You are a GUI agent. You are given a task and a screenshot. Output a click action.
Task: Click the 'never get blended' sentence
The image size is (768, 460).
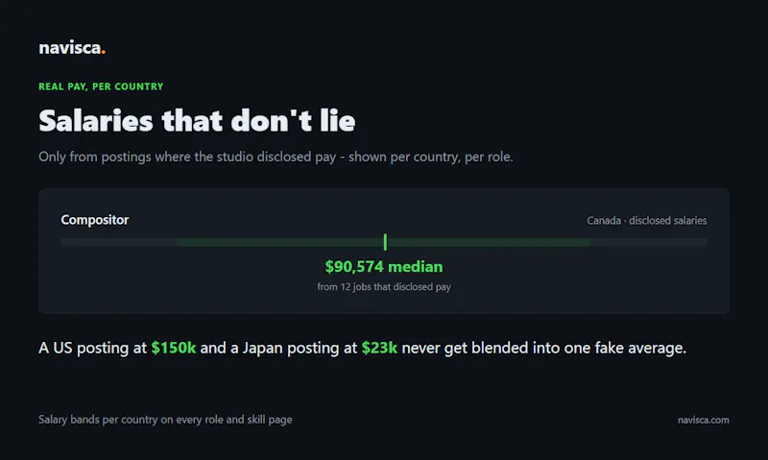click(363, 348)
